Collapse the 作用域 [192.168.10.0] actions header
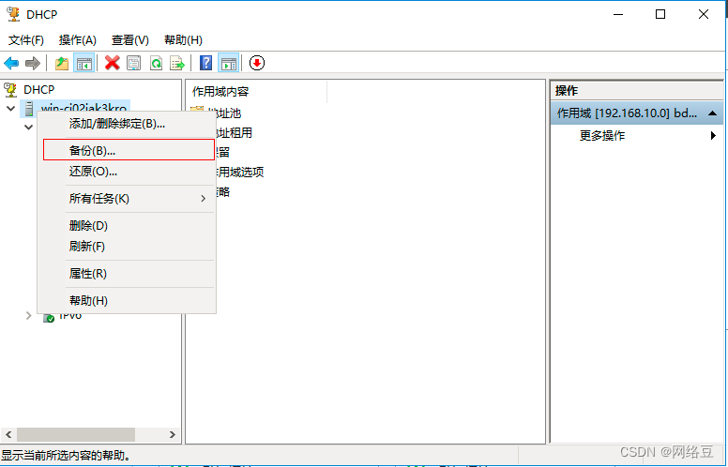Screen dimensions: 728x467 [713, 113]
